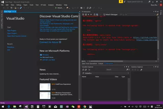Click the Variable Explorer search magnifier icon

coord(127,69)
